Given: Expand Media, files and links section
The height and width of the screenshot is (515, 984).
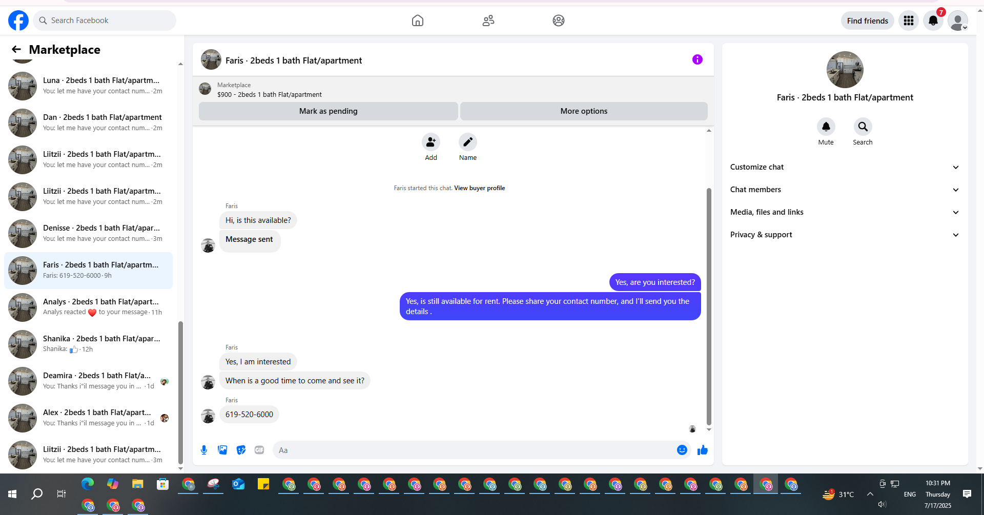Looking at the screenshot, I should click(845, 212).
